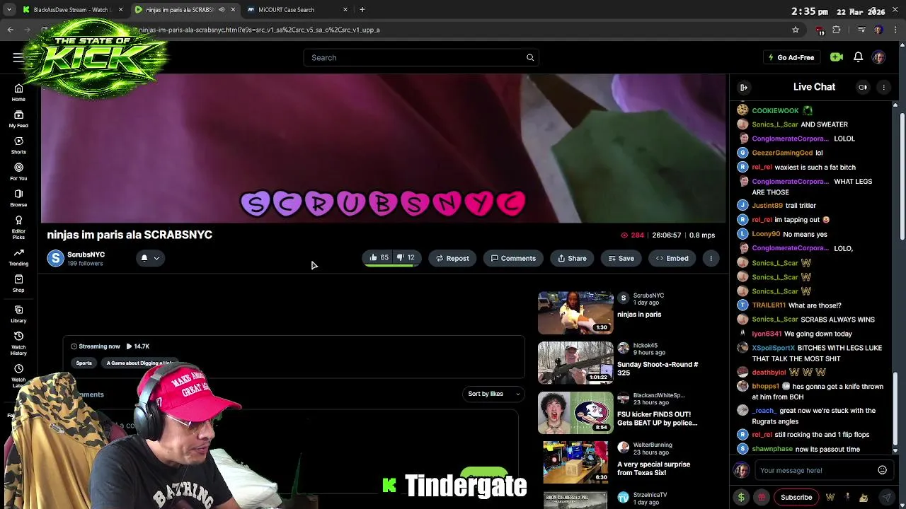Bookmark this page with the star icon
The image size is (906, 509).
coord(796,30)
